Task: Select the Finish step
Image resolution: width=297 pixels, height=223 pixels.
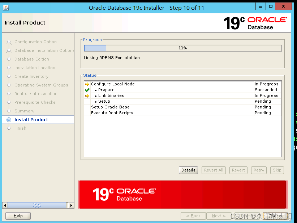Action: click(x=20, y=128)
